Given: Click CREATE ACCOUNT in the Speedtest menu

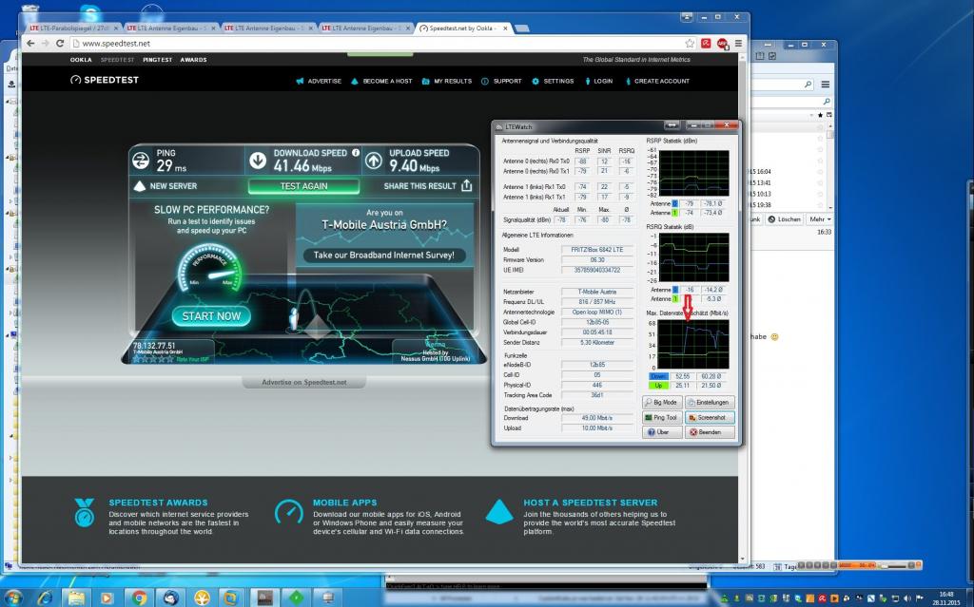Looking at the screenshot, I should coord(657,82).
